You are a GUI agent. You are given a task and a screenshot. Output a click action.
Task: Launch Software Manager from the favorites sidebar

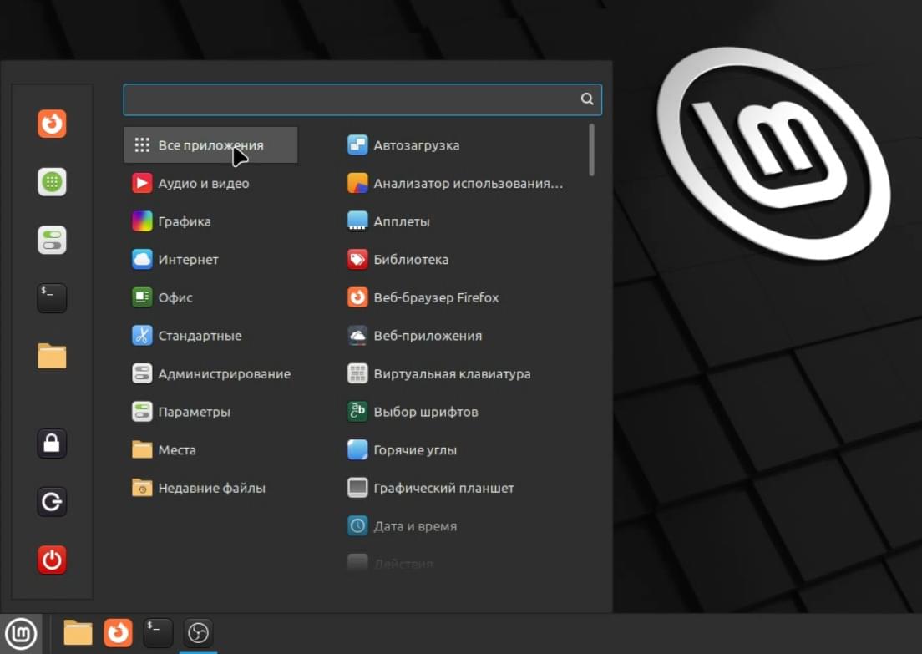[x=52, y=182]
